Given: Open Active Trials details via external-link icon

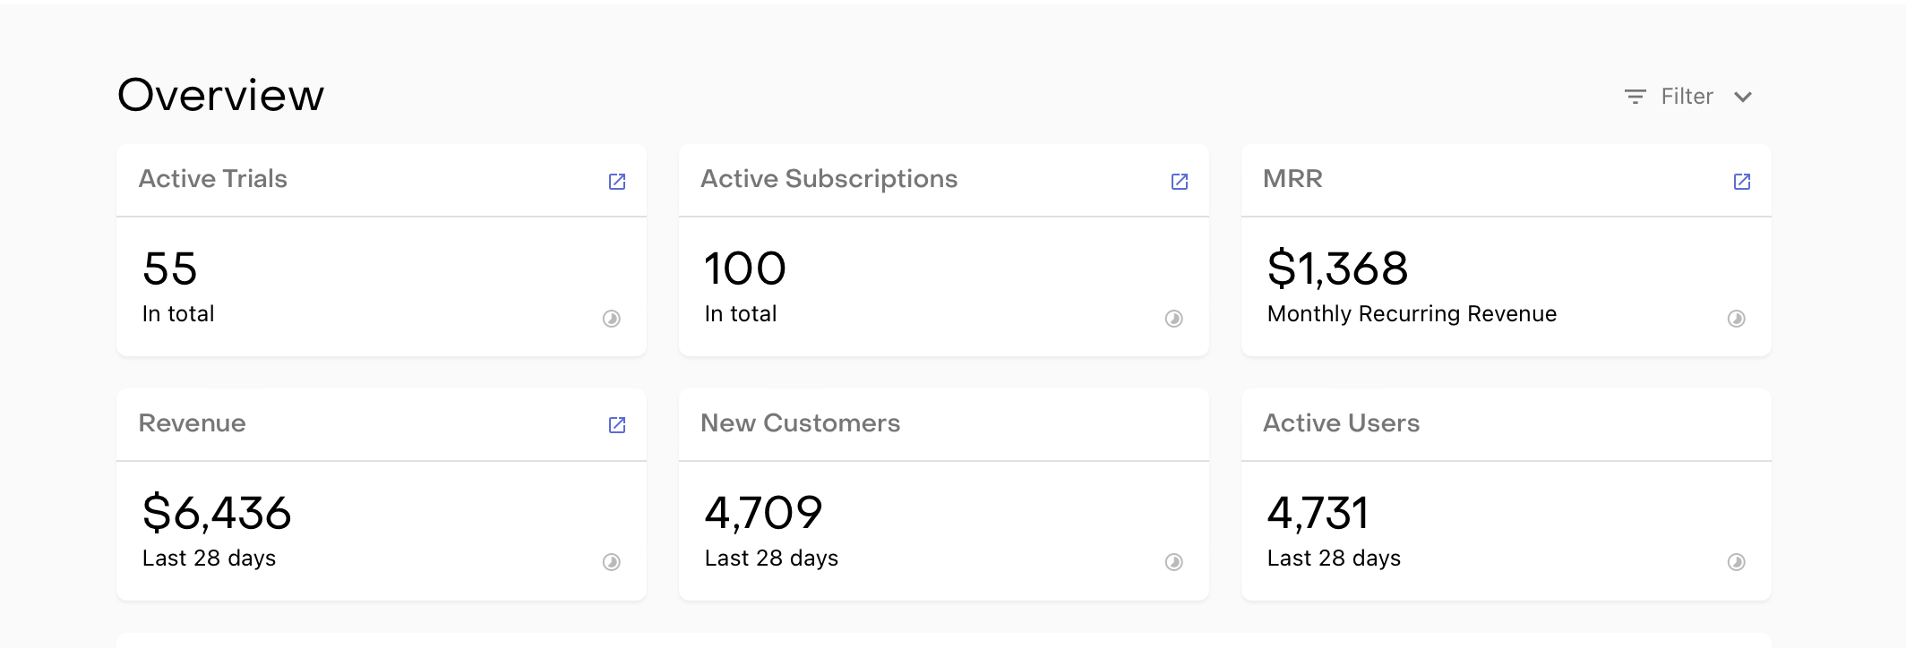Looking at the screenshot, I should point(617,182).
